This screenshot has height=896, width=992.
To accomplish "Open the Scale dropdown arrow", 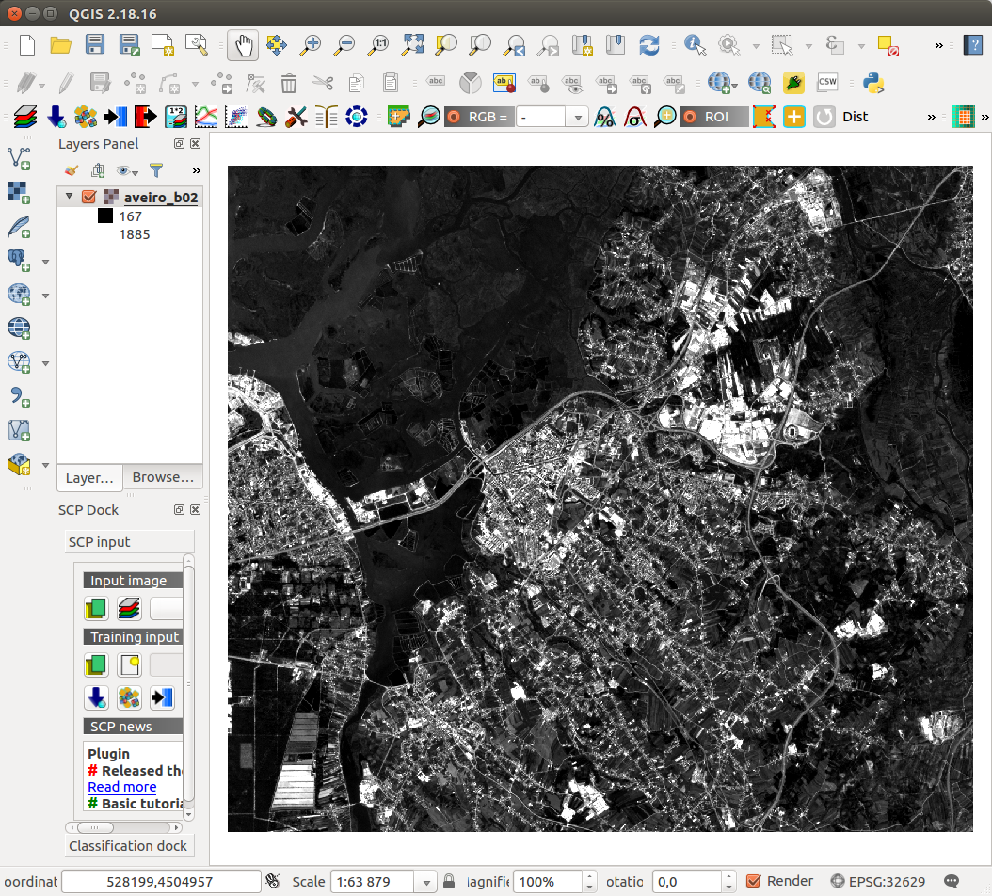I will pos(427,882).
